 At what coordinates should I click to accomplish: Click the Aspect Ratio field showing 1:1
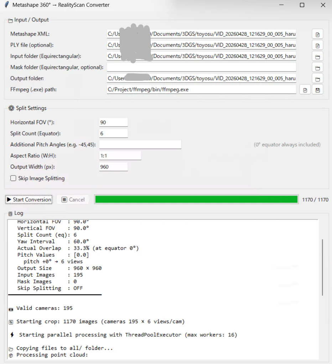[120, 156]
